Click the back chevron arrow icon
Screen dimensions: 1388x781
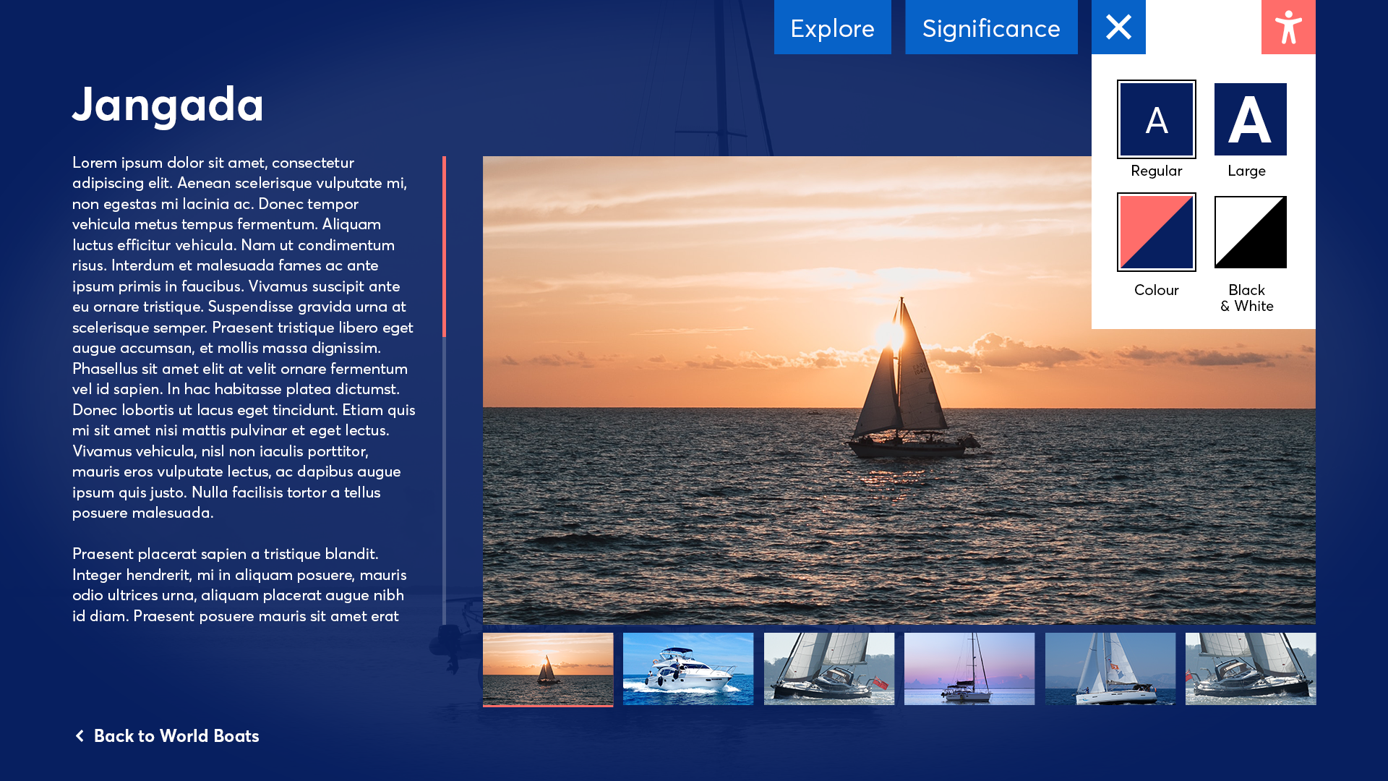(x=80, y=735)
